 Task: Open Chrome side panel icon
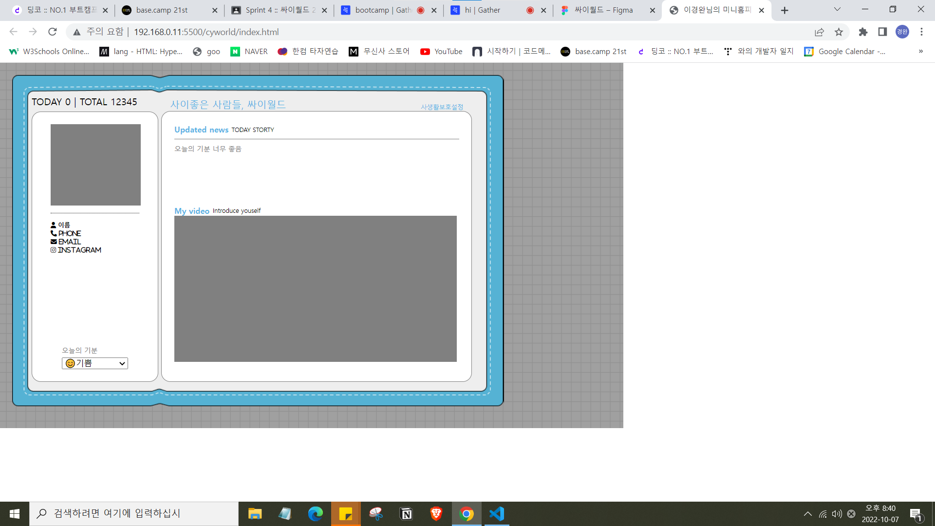click(882, 32)
